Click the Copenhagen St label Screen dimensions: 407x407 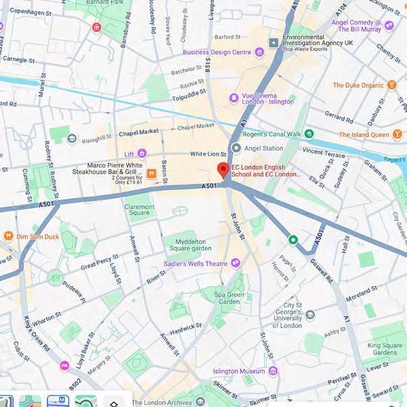tap(30, 12)
